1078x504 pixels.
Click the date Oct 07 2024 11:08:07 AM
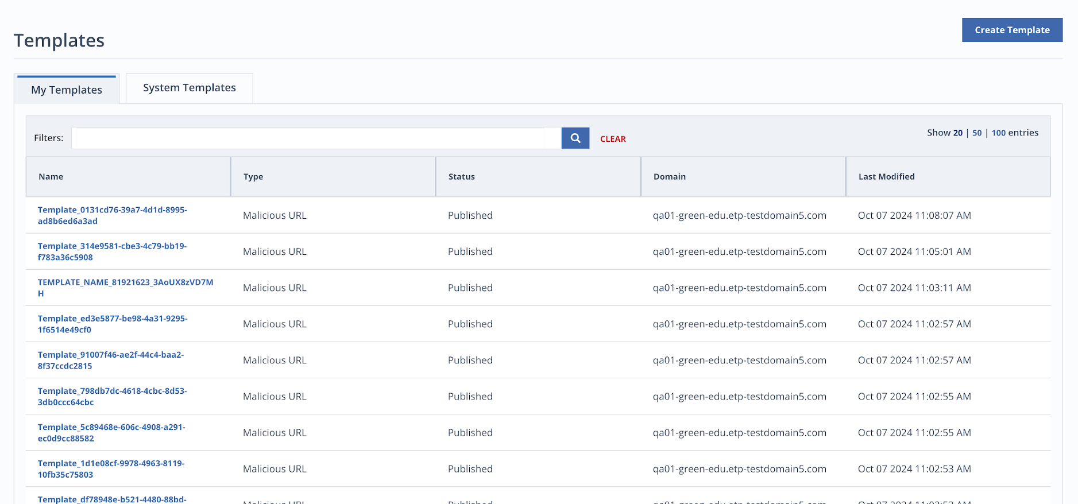(914, 215)
